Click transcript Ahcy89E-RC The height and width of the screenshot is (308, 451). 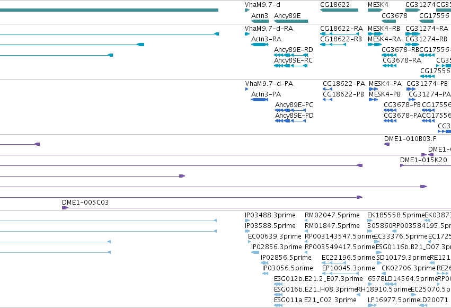[x=291, y=66]
